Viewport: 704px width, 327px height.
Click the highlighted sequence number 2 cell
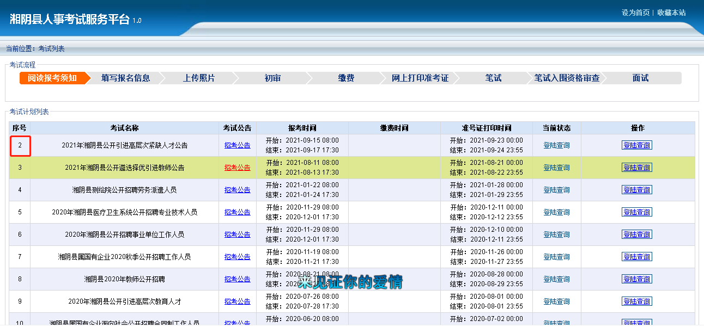click(20, 146)
